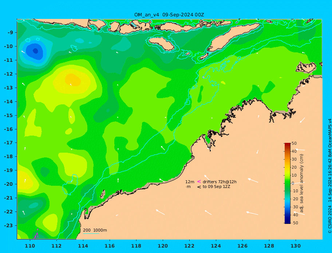Click the '200 1000m' depth contour legend
Image resolution: width=332 pixels, height=253 pixels.
point(95,230)
